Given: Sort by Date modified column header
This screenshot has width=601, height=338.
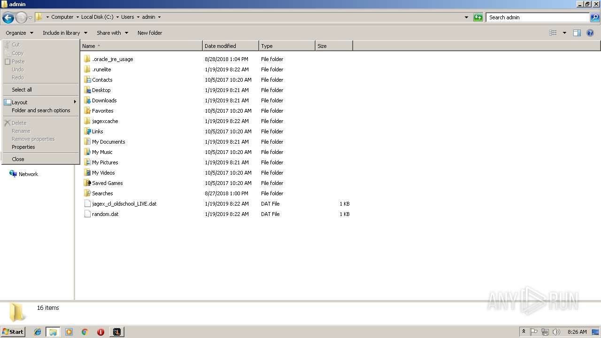Looking at the screenshot, I should (231, 46).
